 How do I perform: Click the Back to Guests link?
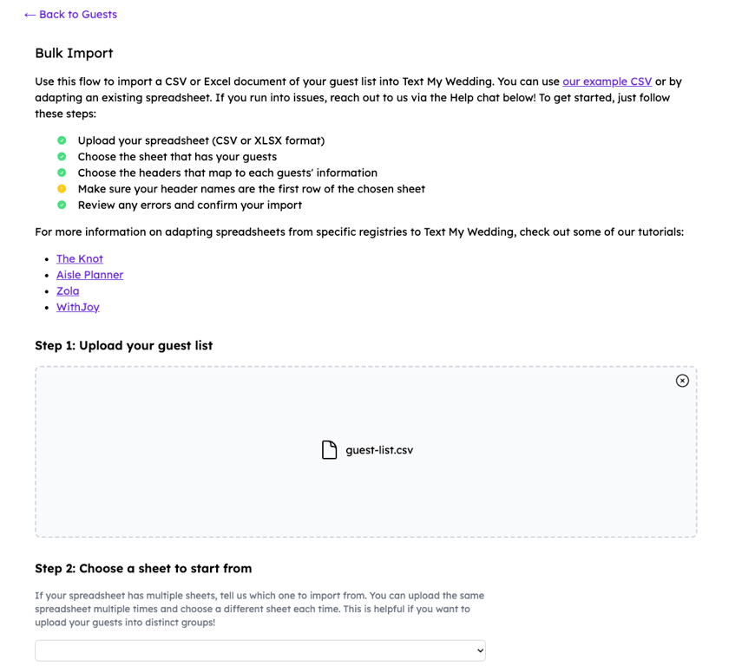(71, 15)
